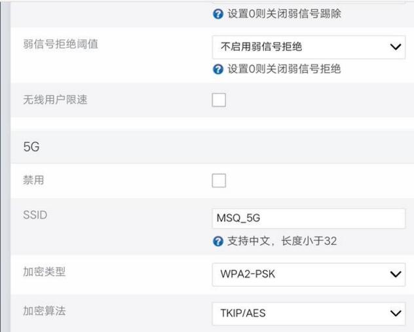The width and height of the screenshot is (414, 332).
Task: Open the 加密算法 TKIP/AES dropdown
Action: tap(308, 314)
